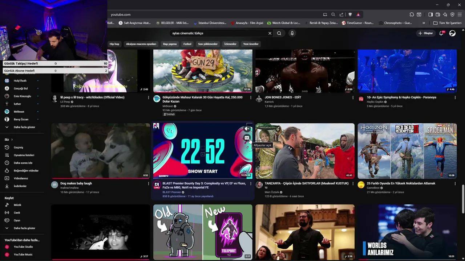Open the Enis Kirazoglu subscription

coord(22,96)
